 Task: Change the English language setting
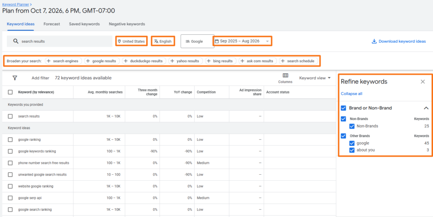[163, 41]
